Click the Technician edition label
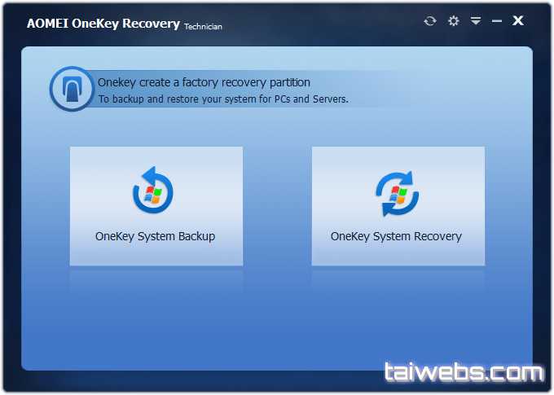The image size is (554, 395). click(203, 27)
